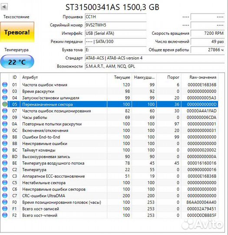
Task: Click status orb for attribute 09 row
Action: pos(5,117)
